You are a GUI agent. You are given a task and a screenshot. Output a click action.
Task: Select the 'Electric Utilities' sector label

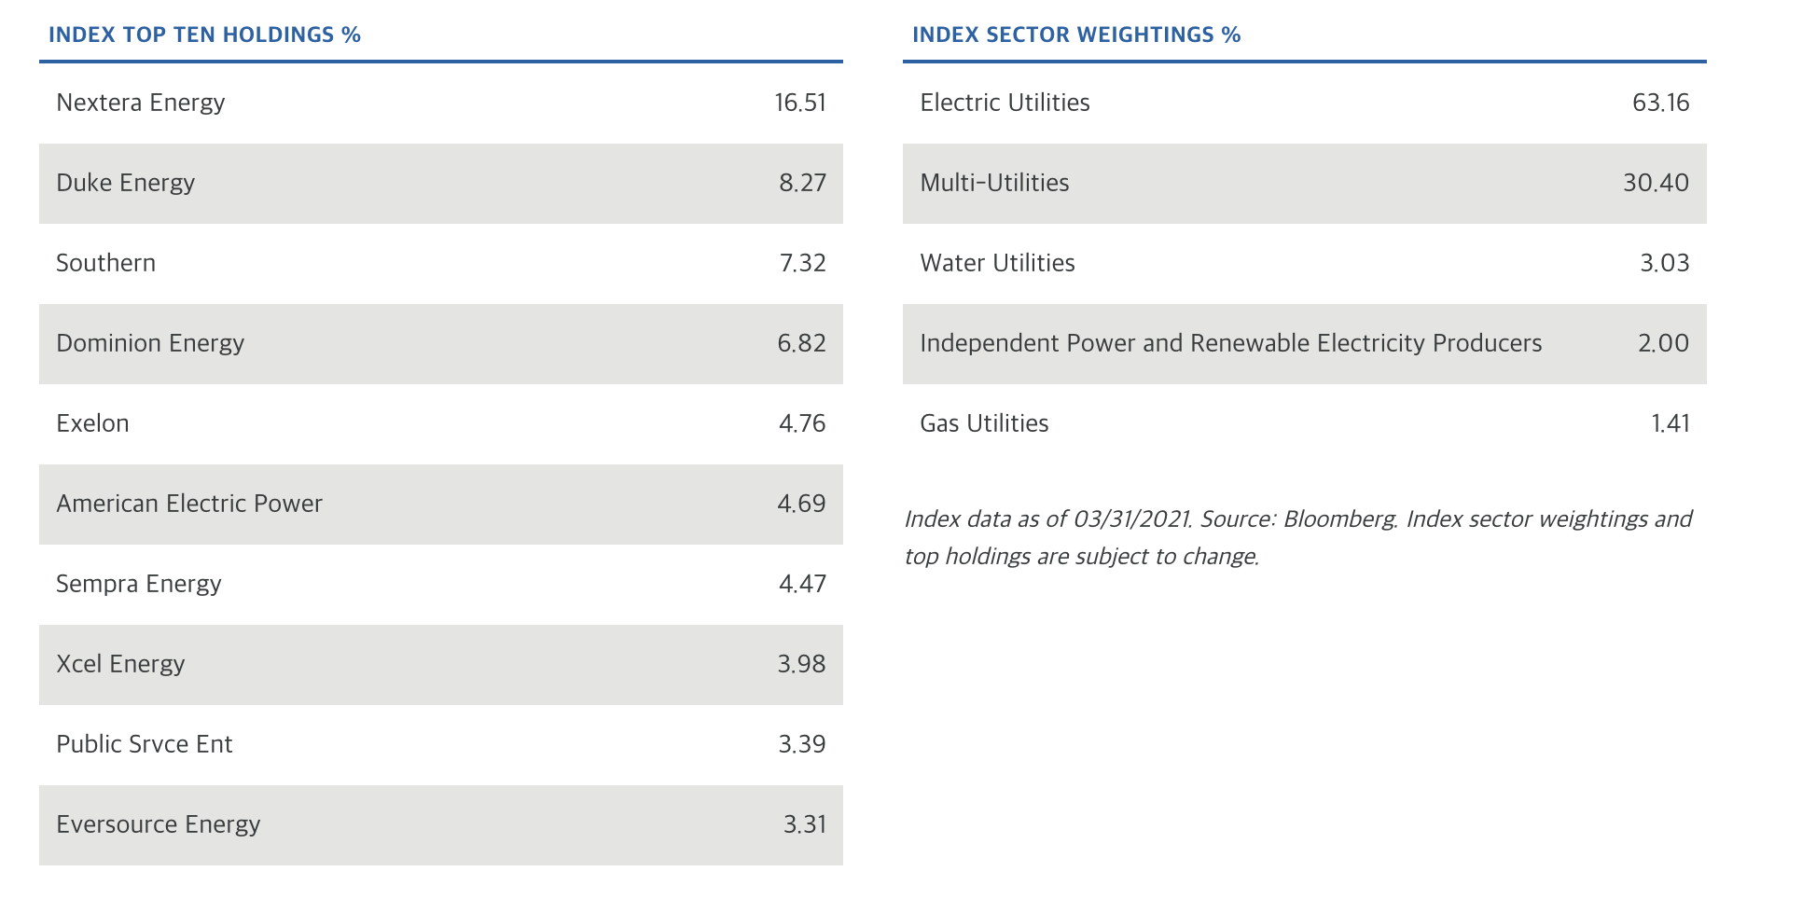(1005, 103)
